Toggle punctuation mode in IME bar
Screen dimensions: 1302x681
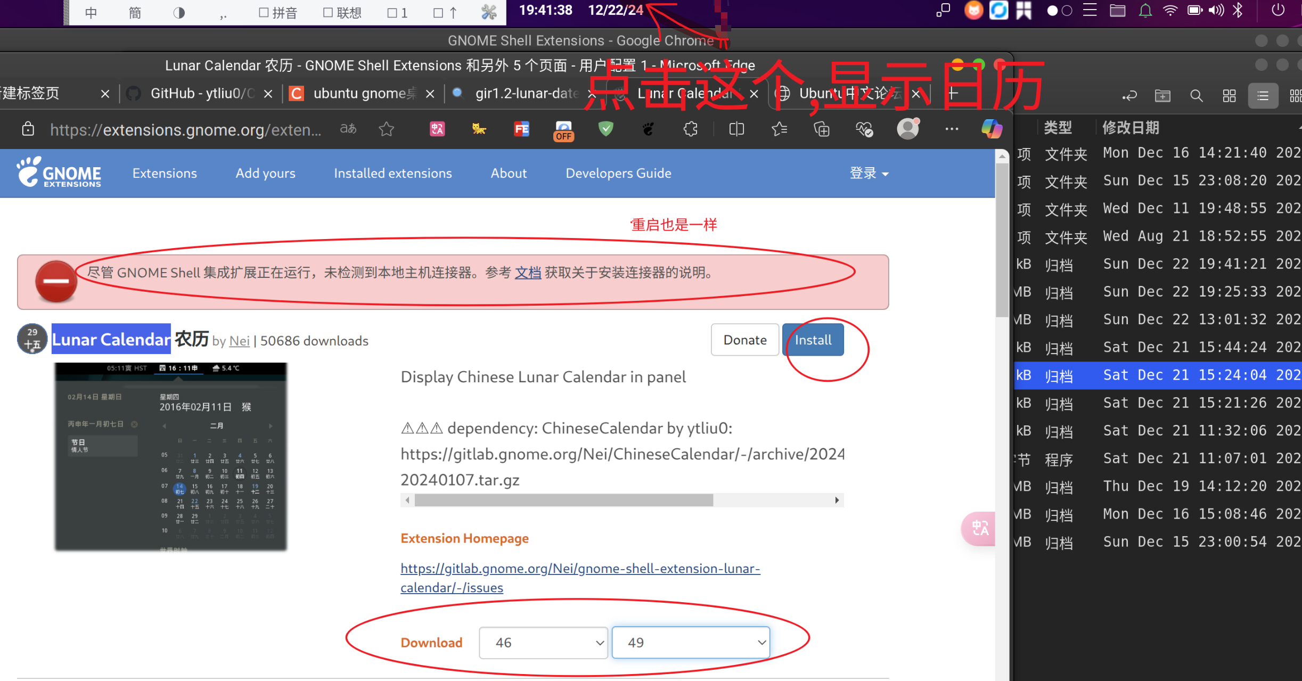pos(223,14)
